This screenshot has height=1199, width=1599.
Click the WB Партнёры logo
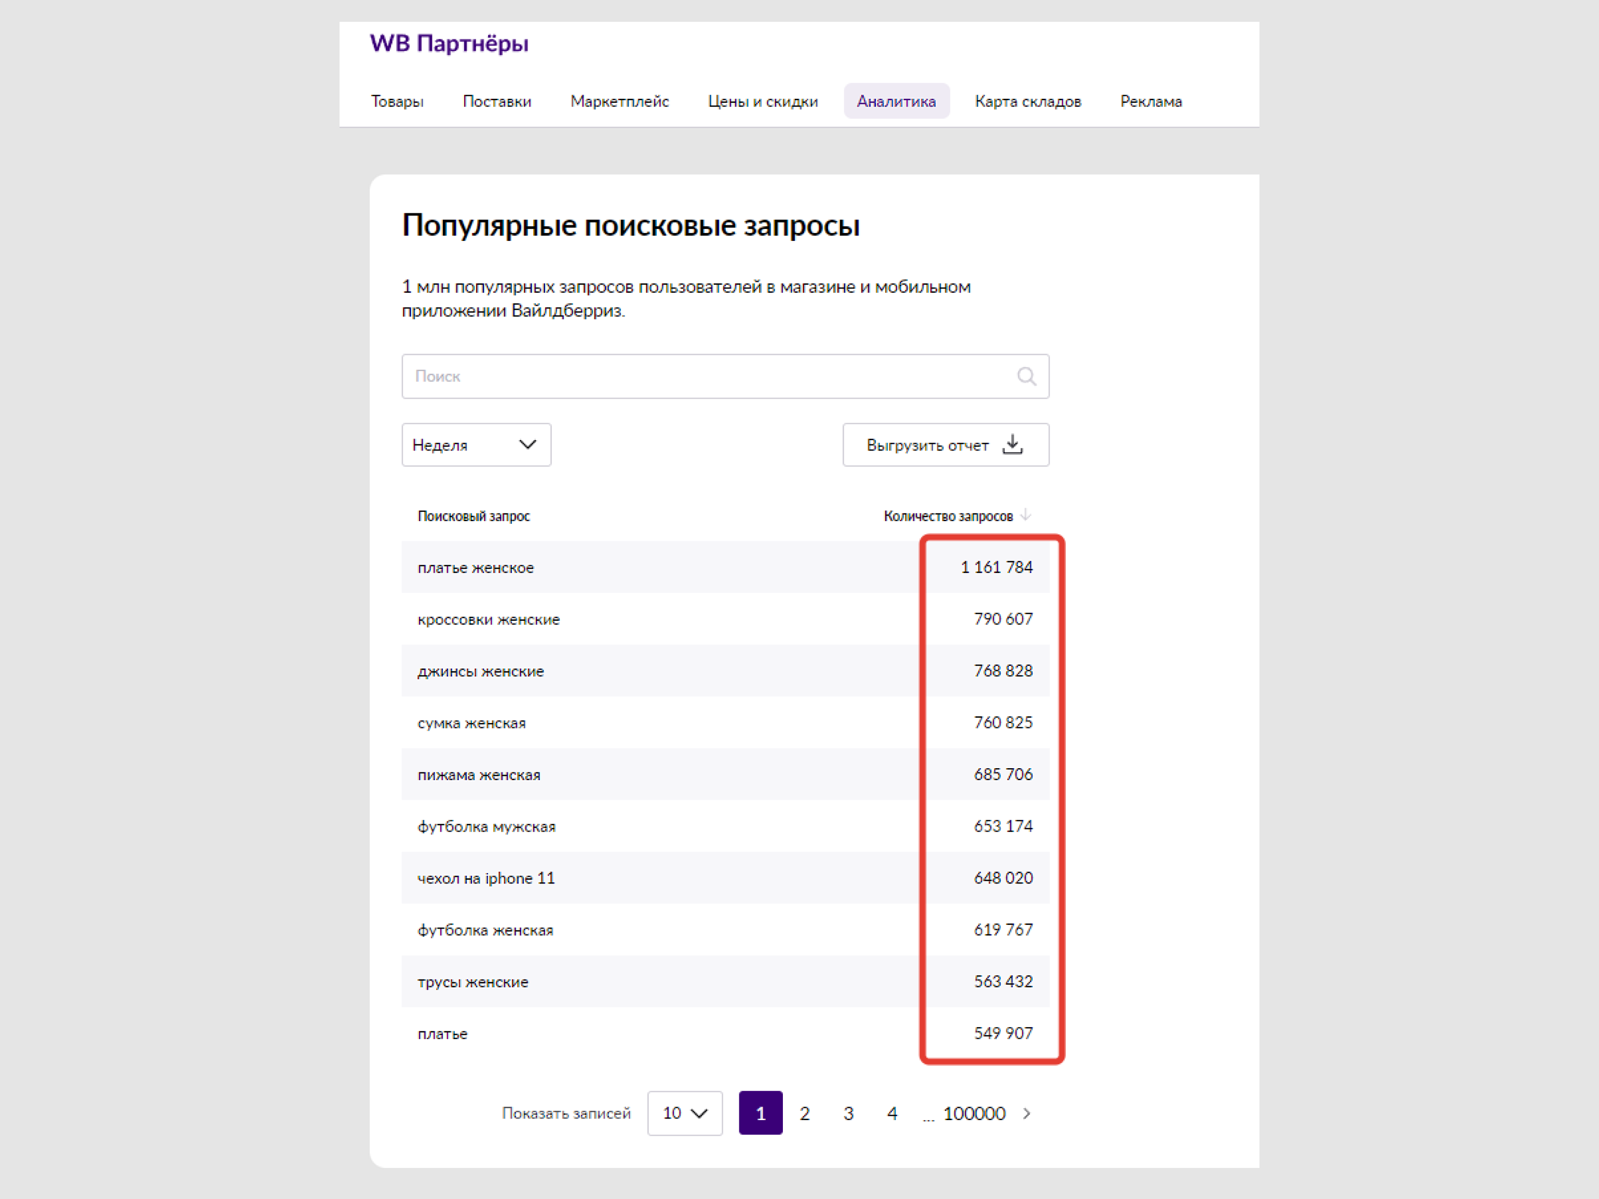tap(449, 44)
